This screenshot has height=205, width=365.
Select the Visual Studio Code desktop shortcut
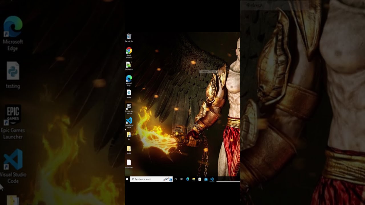(129, 123)
